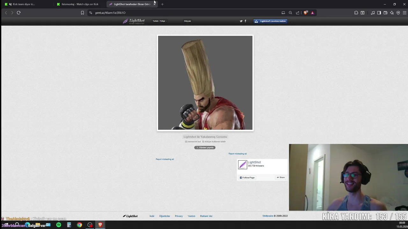The height and width of the screenshot is (229, 408).
Task: Click the share icon in address bar
Action: point(298,13)
